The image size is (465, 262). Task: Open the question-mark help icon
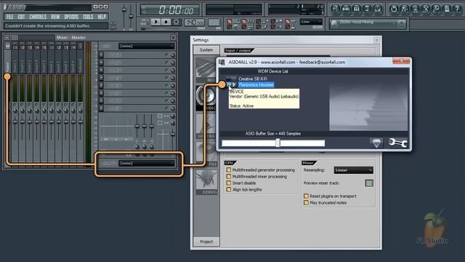coord(457,9)
